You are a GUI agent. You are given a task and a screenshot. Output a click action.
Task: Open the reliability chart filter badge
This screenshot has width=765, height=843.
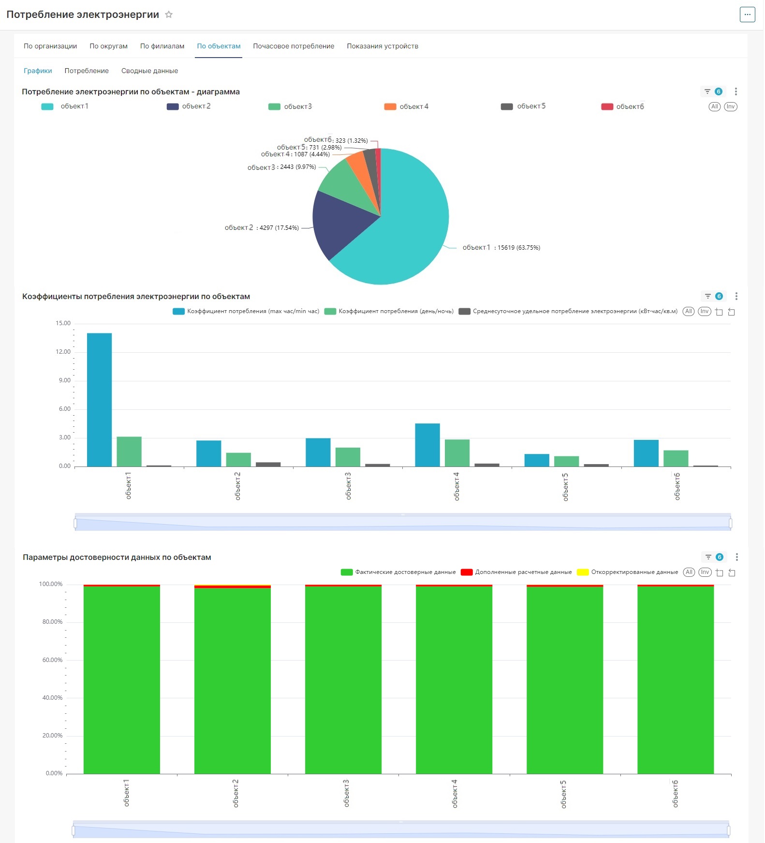714,557
